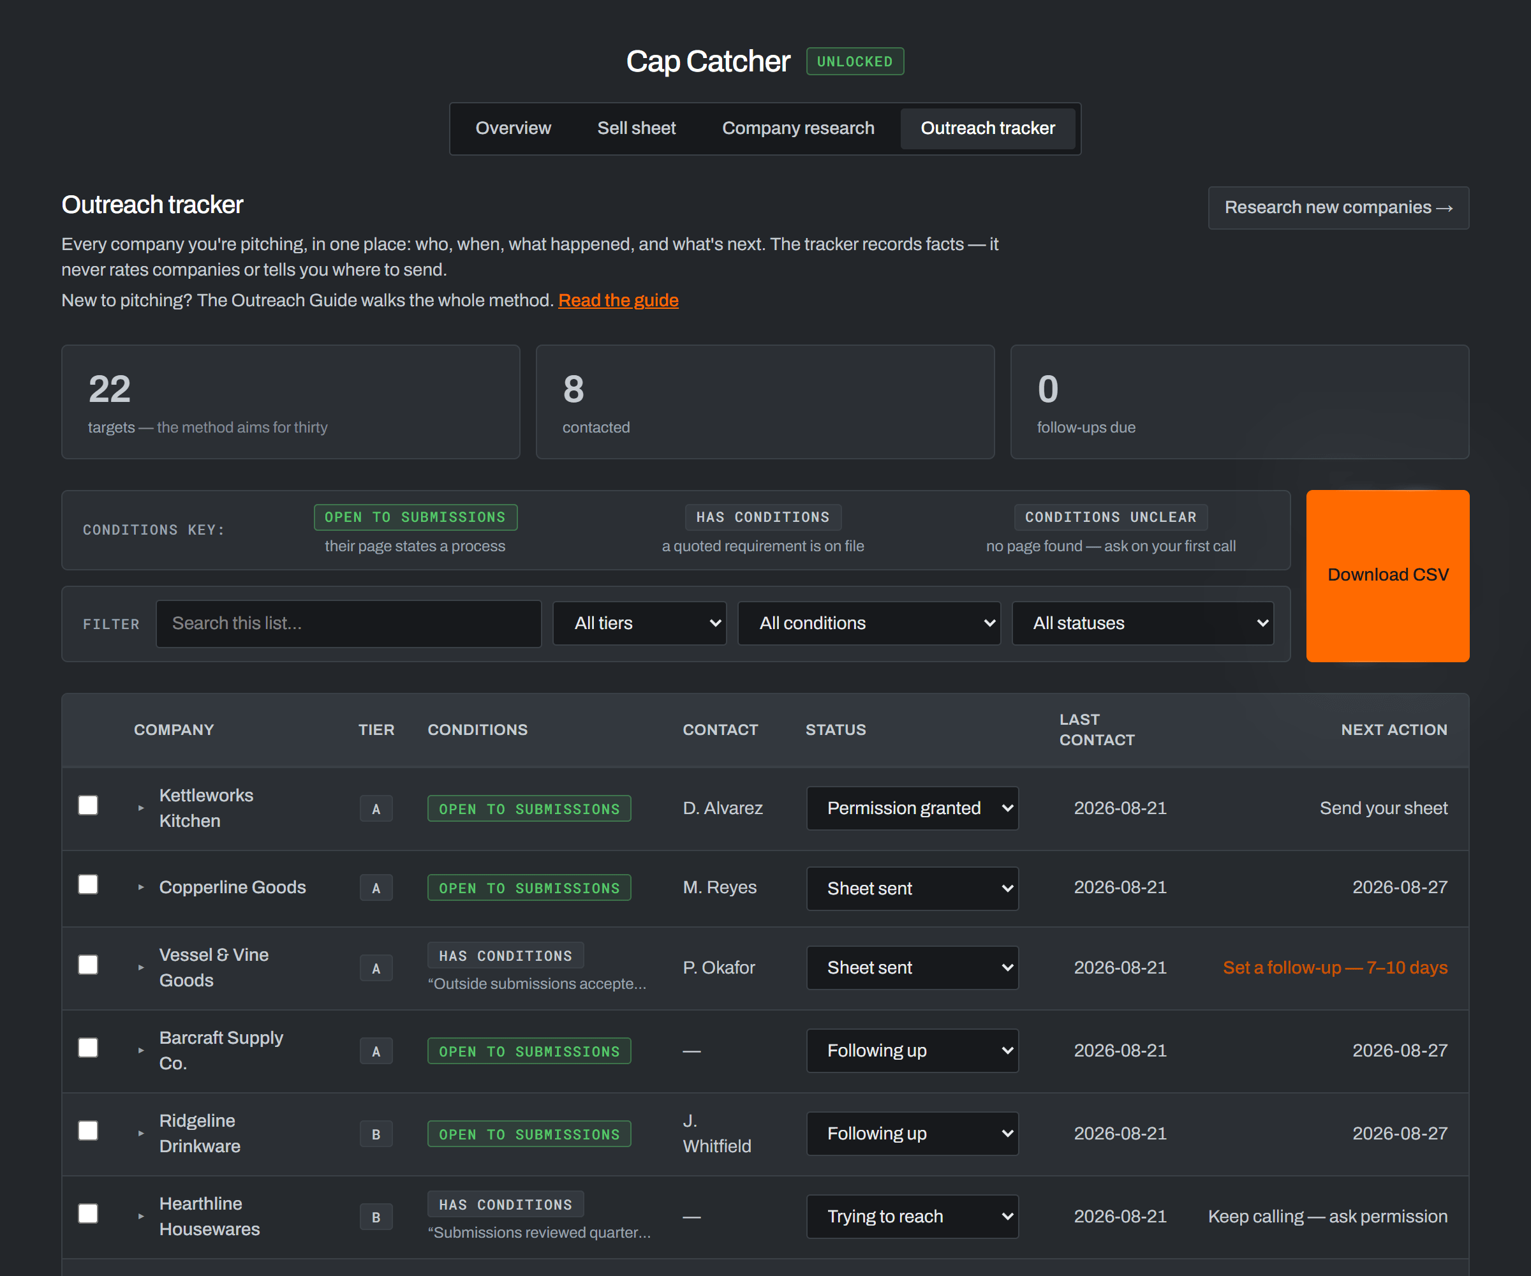Click the Open to Submissions key badge
The image size is (1531, 1276).
click(415, 517)
